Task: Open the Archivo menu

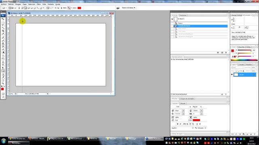Action: point(4,4)
